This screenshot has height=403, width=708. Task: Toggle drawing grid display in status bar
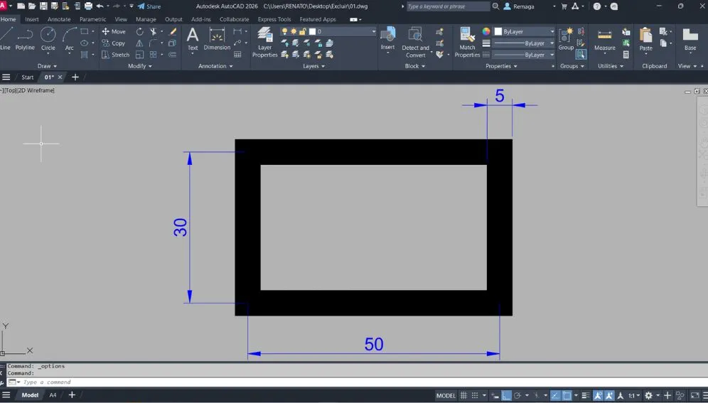464,395
